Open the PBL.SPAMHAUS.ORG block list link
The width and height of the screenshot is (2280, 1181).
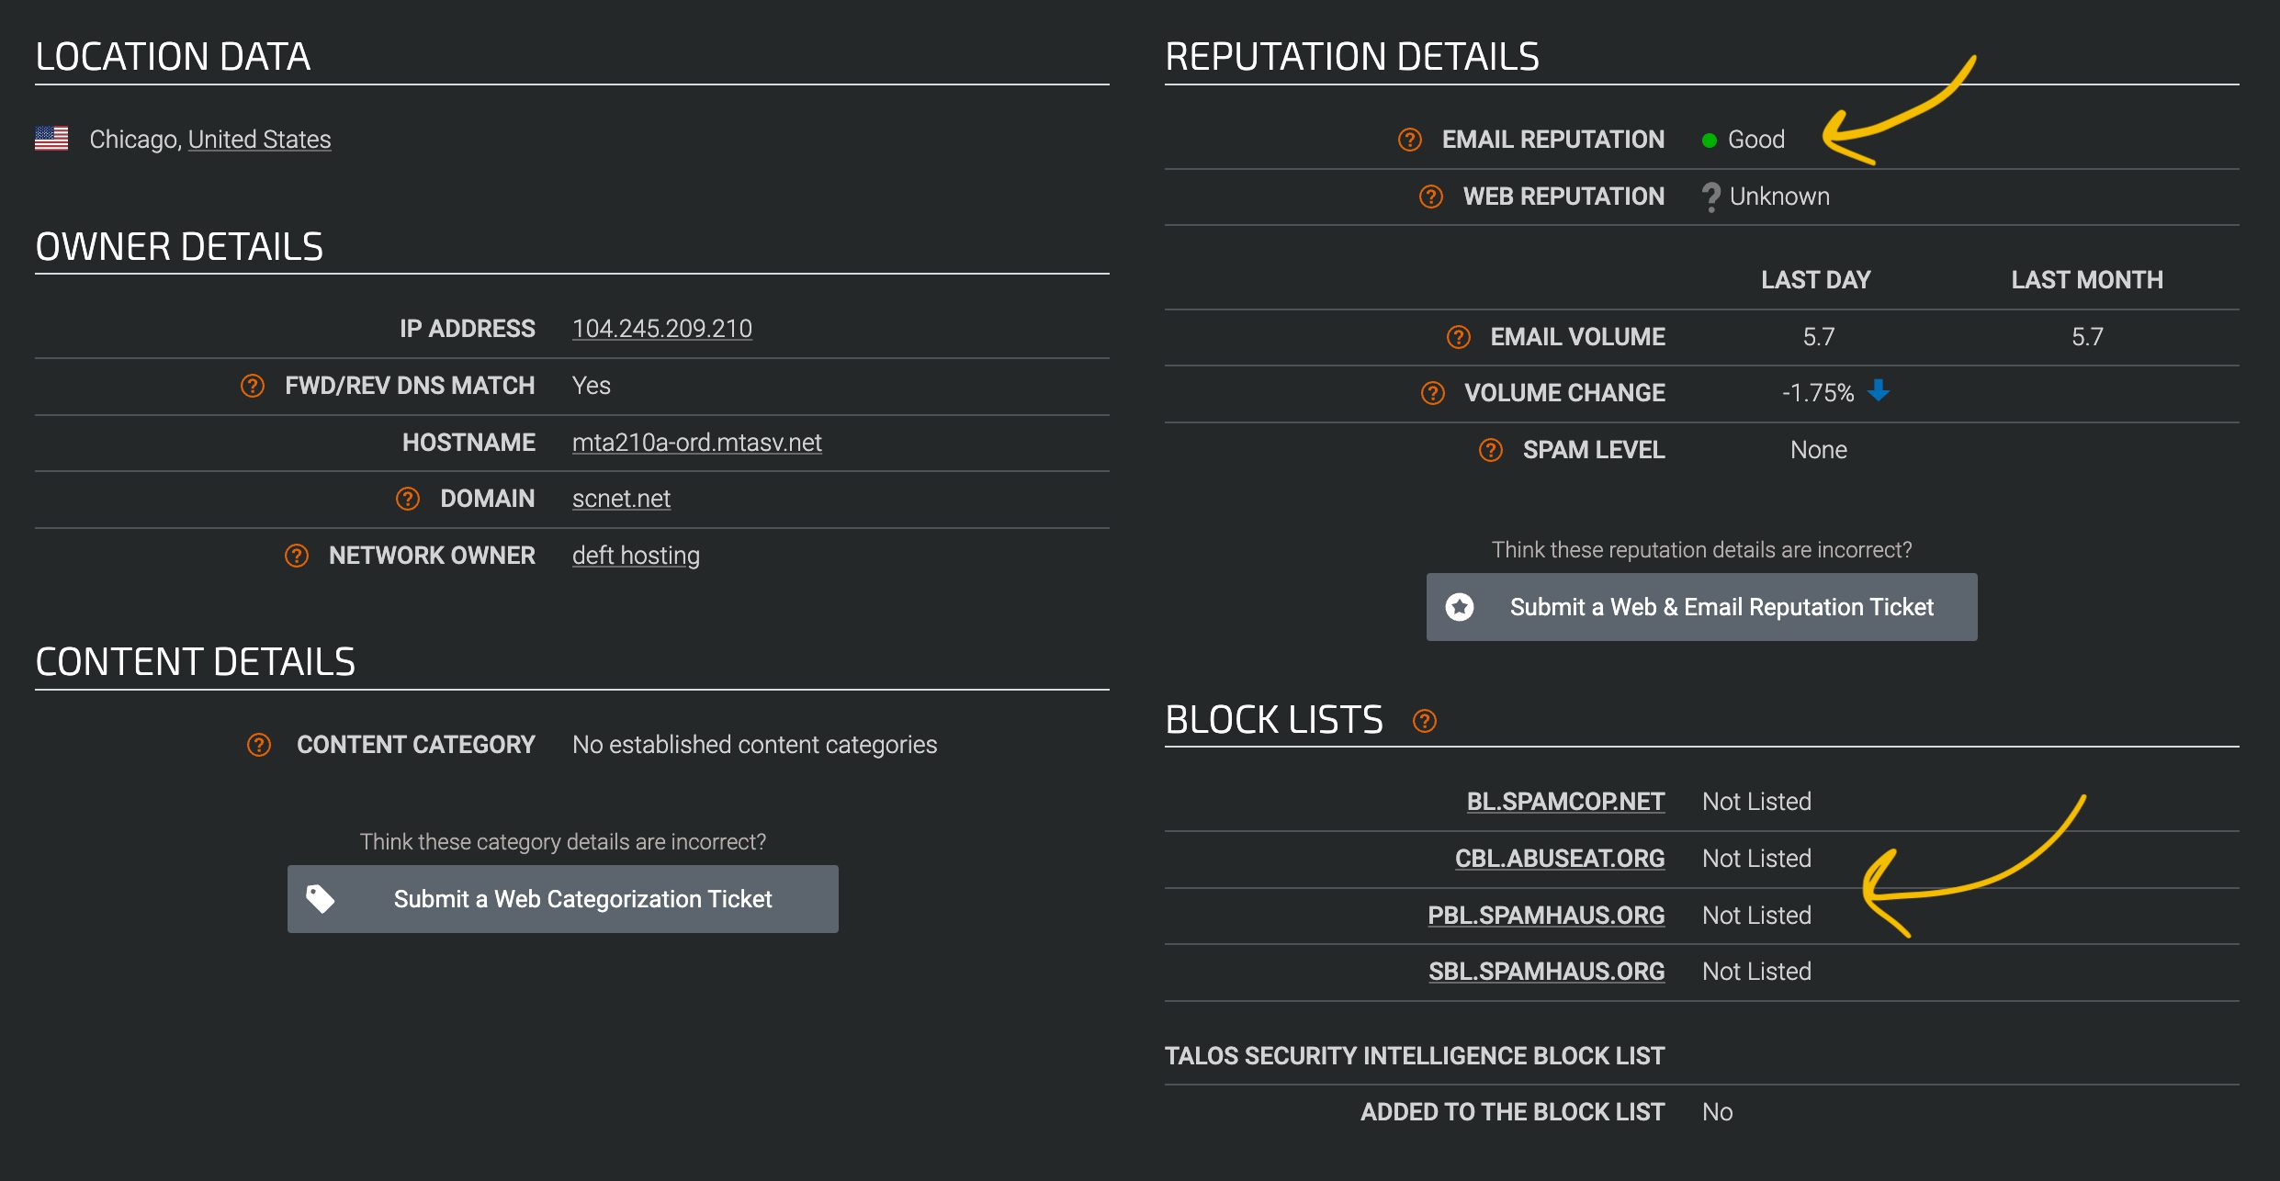[x=1547, y=915]
